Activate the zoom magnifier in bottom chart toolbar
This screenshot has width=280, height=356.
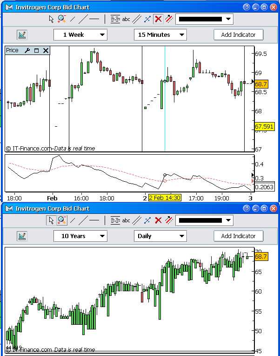pyautogui.click(x=62, y=220)
